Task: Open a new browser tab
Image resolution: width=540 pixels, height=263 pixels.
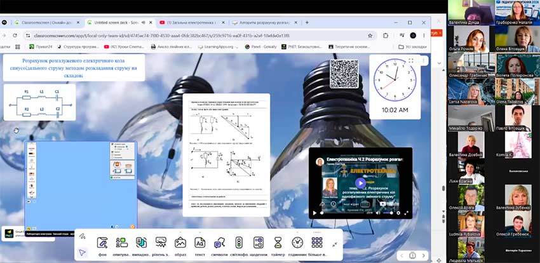Action: tap(307, 23)
